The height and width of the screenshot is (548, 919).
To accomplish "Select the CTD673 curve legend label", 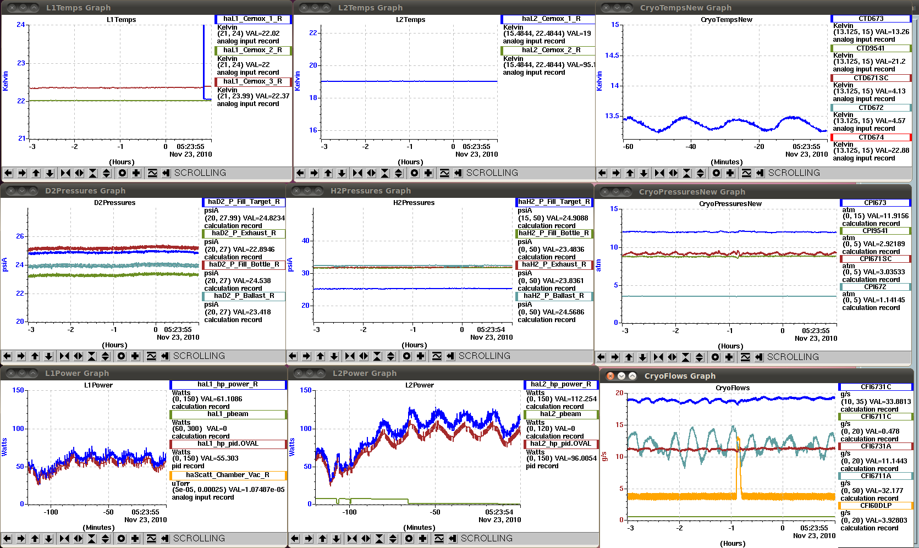I will pos(871,19).
